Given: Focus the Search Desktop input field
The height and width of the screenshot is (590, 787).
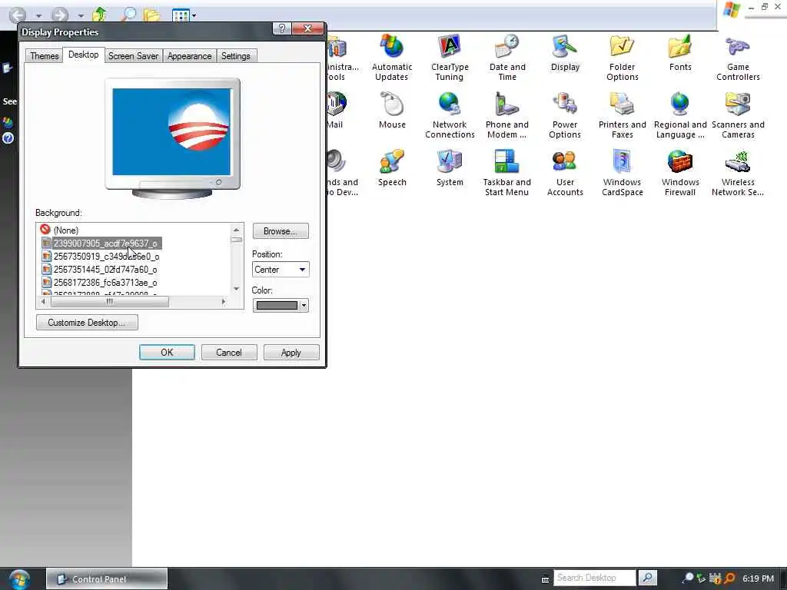Looking at the screenshot, I should pyautogui.click(x=594, y=578).
